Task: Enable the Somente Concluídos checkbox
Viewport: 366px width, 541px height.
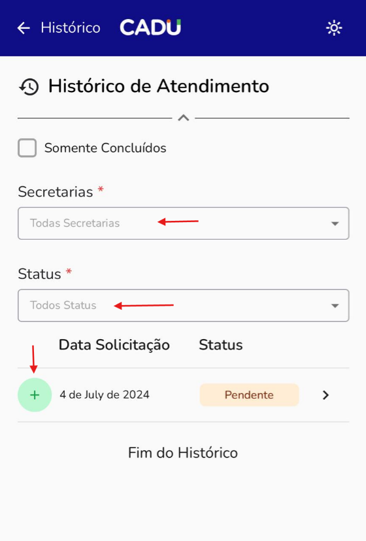Action: (x=27, y=148)
